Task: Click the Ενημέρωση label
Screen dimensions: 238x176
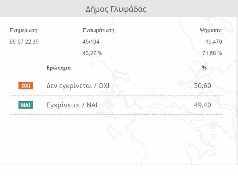Action: (24, 30)
